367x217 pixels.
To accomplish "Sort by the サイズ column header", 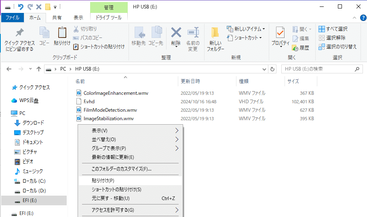I will [x=293, y=81].
